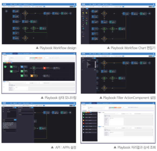
Task: Click the end circle node in Workflow design
Action: tap(71, 13)
